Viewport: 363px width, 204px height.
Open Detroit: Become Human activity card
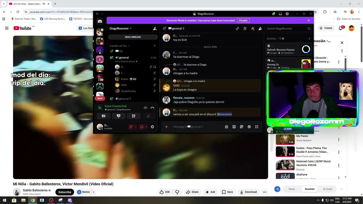[289, 49]
